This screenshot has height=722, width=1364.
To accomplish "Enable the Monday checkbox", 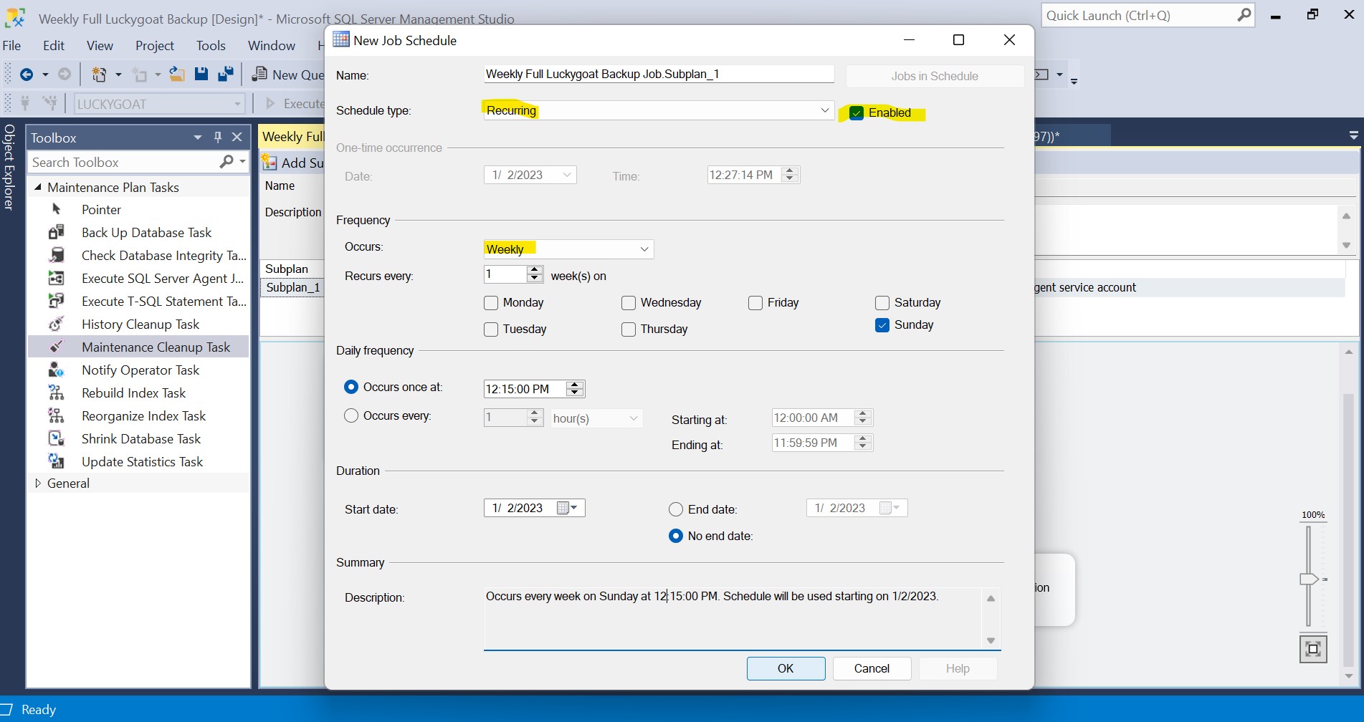I will pyautogui.click(x=491, y=303).
